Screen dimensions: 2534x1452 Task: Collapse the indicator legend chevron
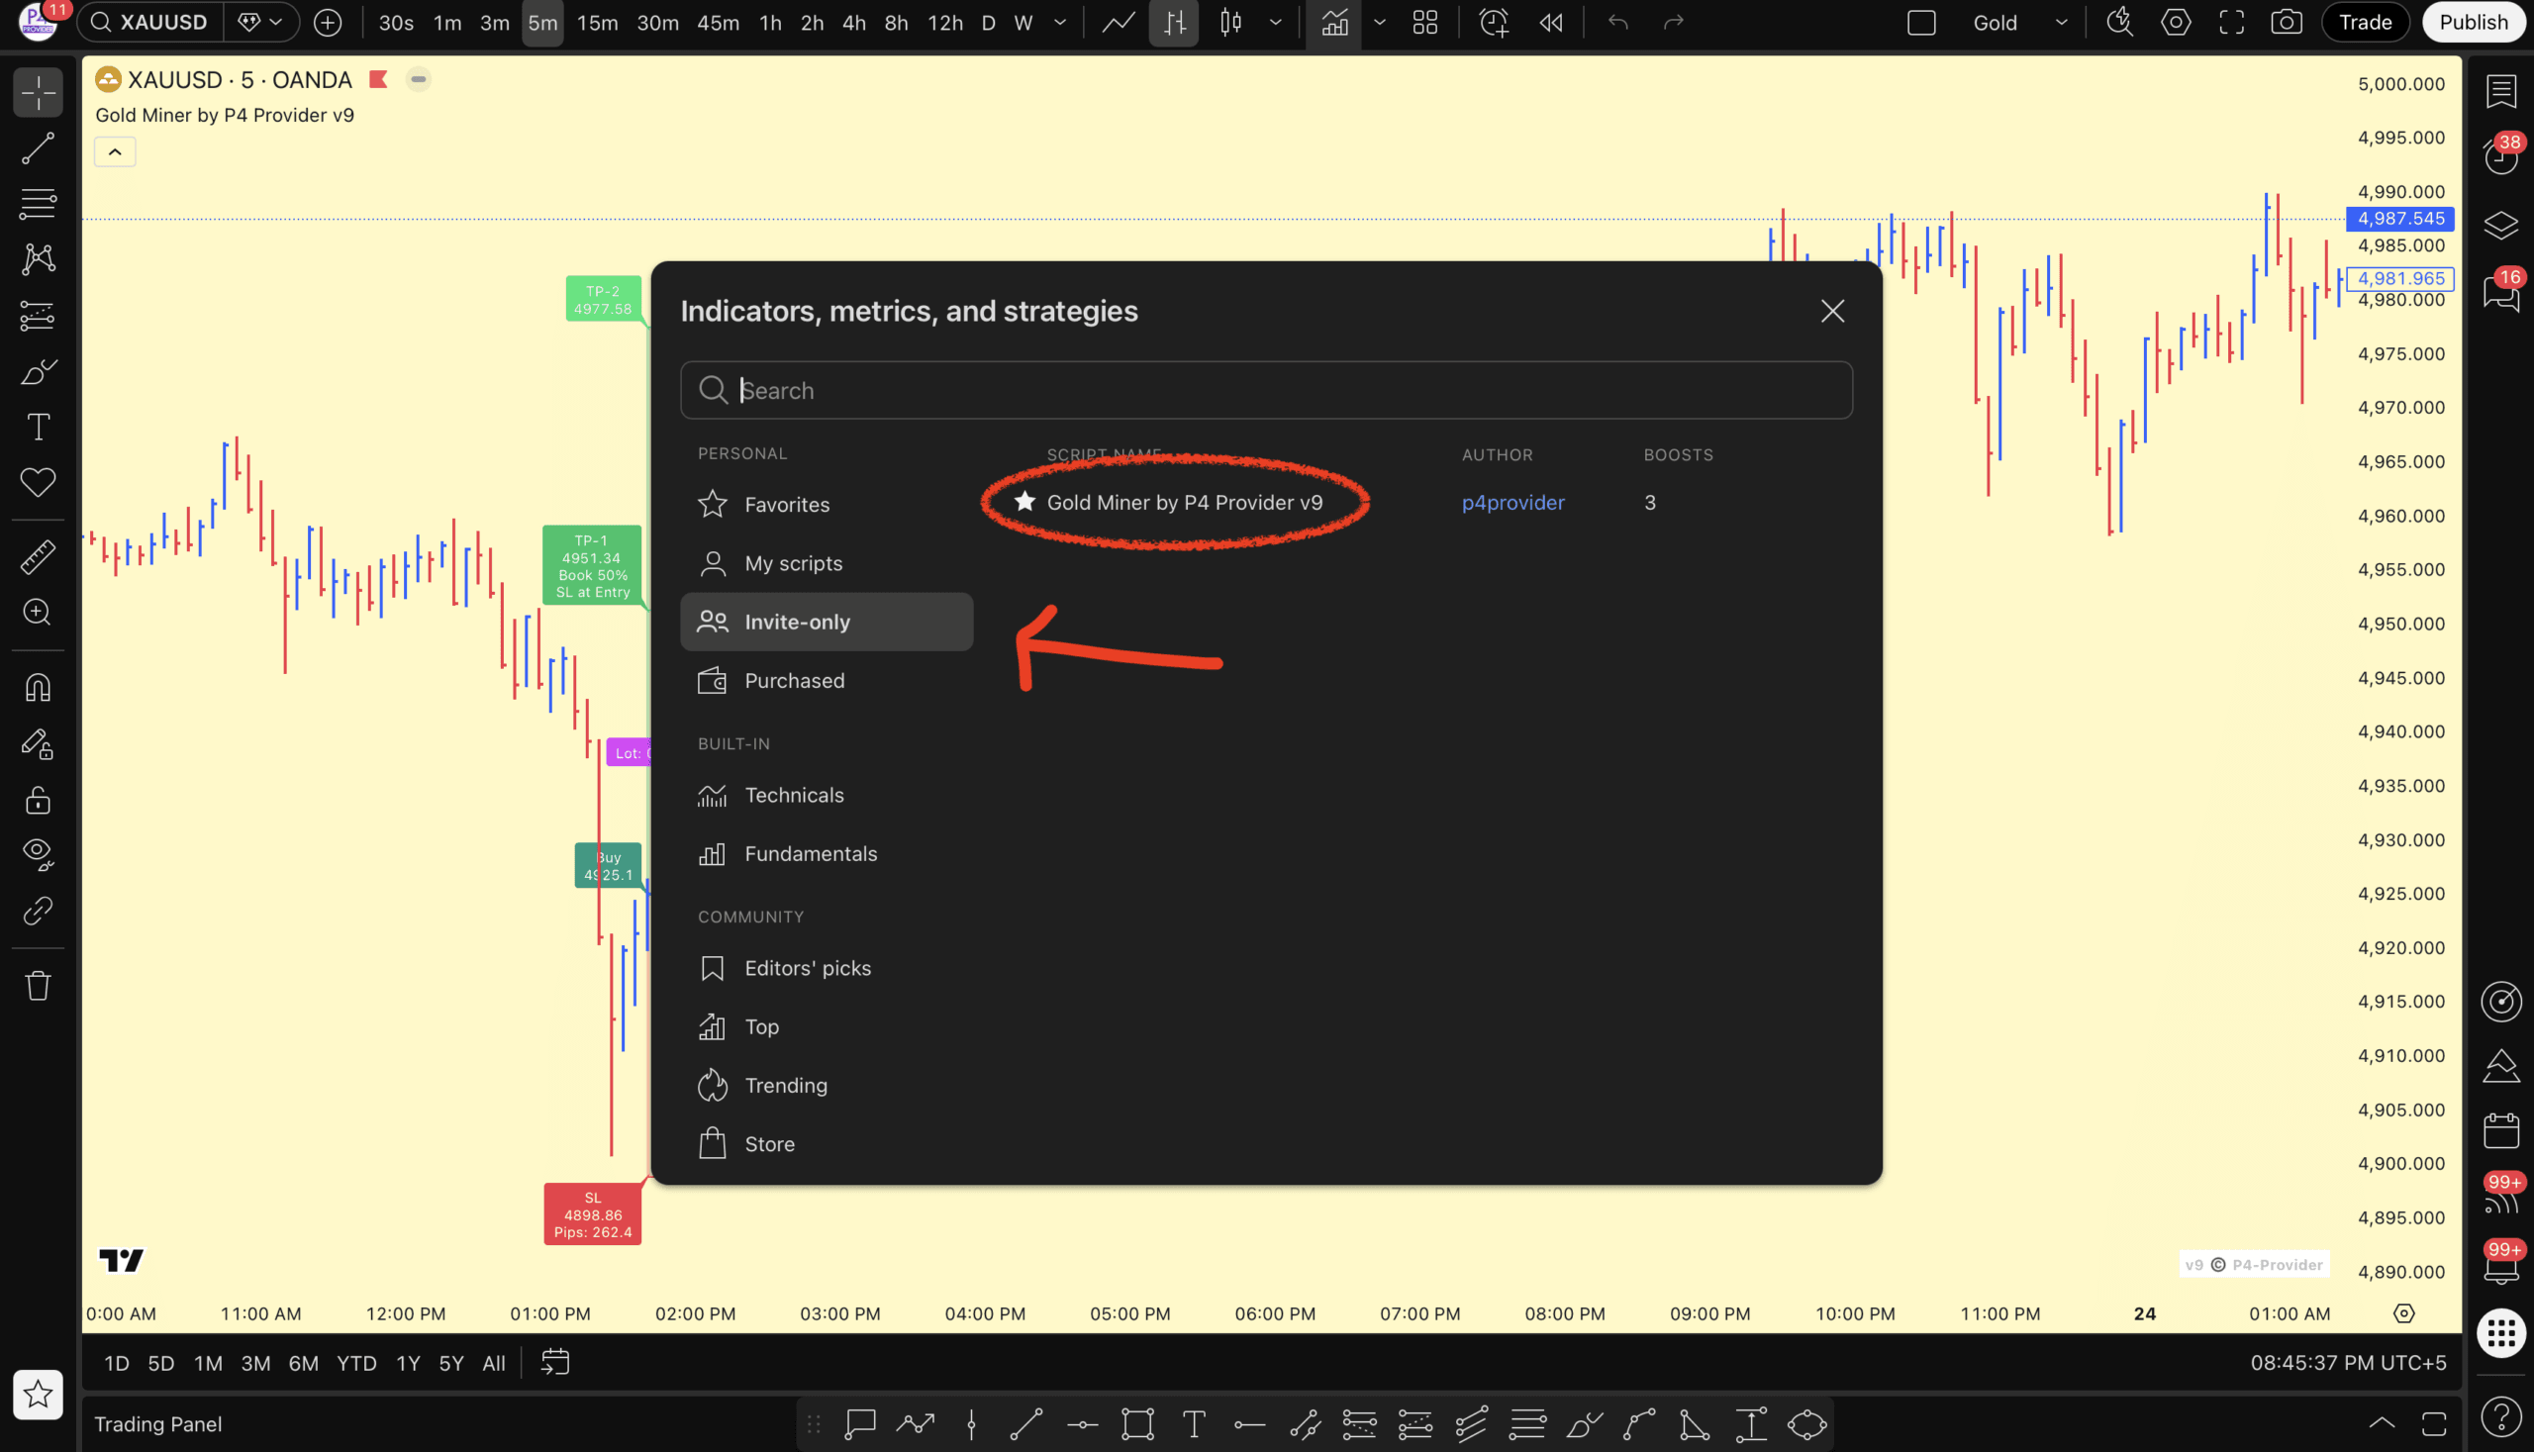click(x=115, y=151)
